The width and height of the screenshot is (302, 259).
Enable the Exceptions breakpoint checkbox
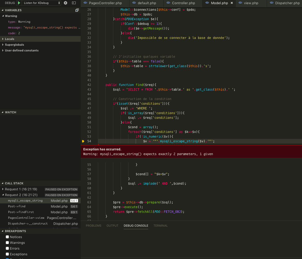[7, 254]
